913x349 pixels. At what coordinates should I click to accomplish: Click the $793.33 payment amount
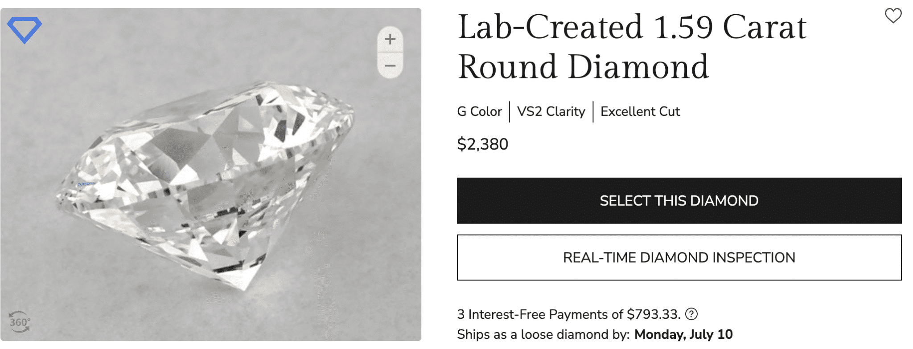[x=652, y=314]
